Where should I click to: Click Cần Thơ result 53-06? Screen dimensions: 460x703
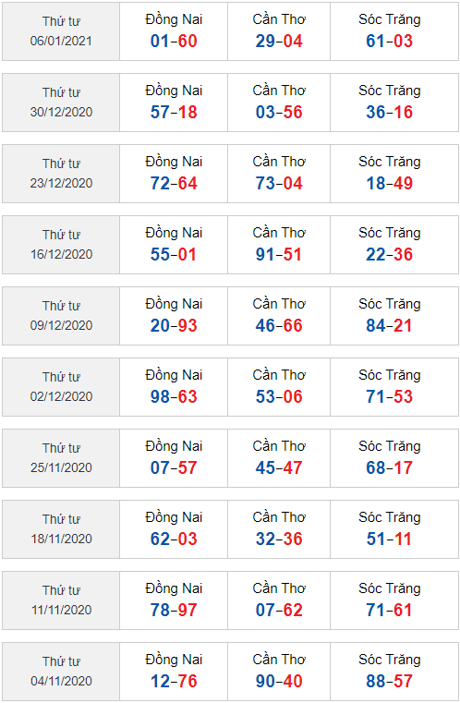279,397
